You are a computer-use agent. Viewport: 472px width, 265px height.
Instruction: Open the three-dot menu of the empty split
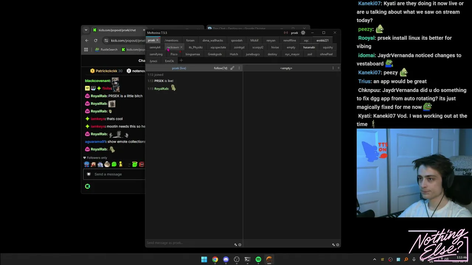(x=333, y=68)
